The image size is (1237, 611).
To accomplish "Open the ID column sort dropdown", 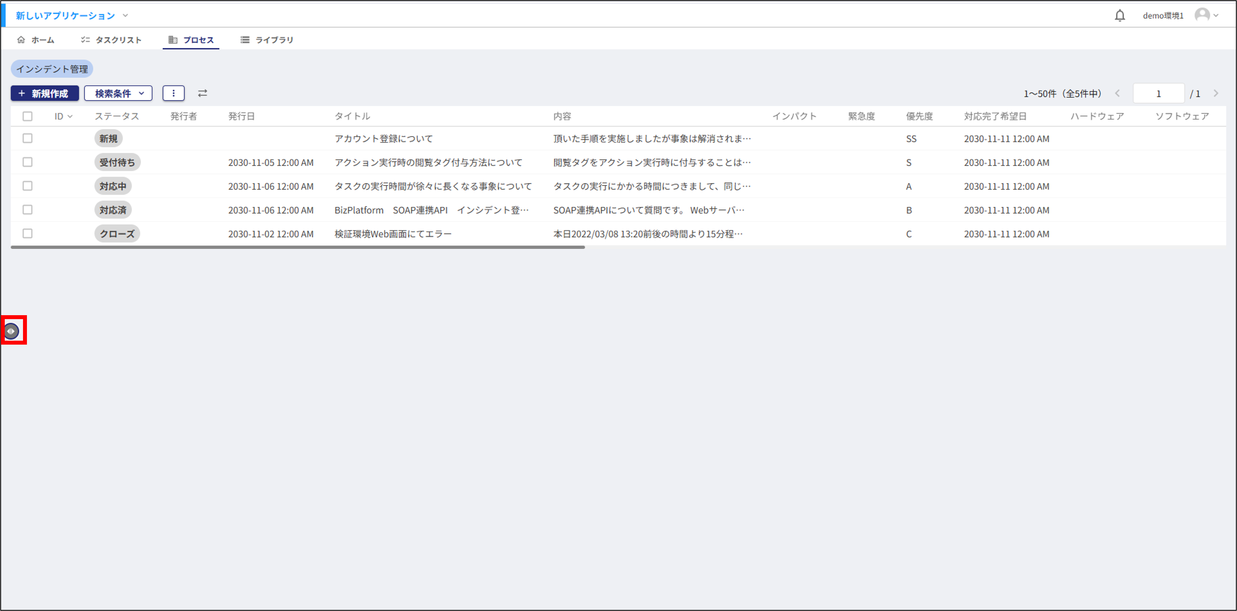I will pos(70,116).
